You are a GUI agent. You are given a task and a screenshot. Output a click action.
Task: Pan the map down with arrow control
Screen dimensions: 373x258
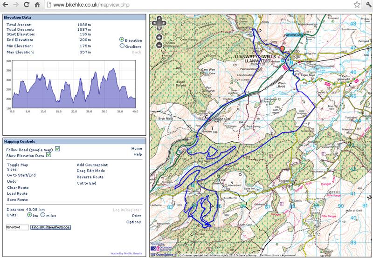coord(159,27)
